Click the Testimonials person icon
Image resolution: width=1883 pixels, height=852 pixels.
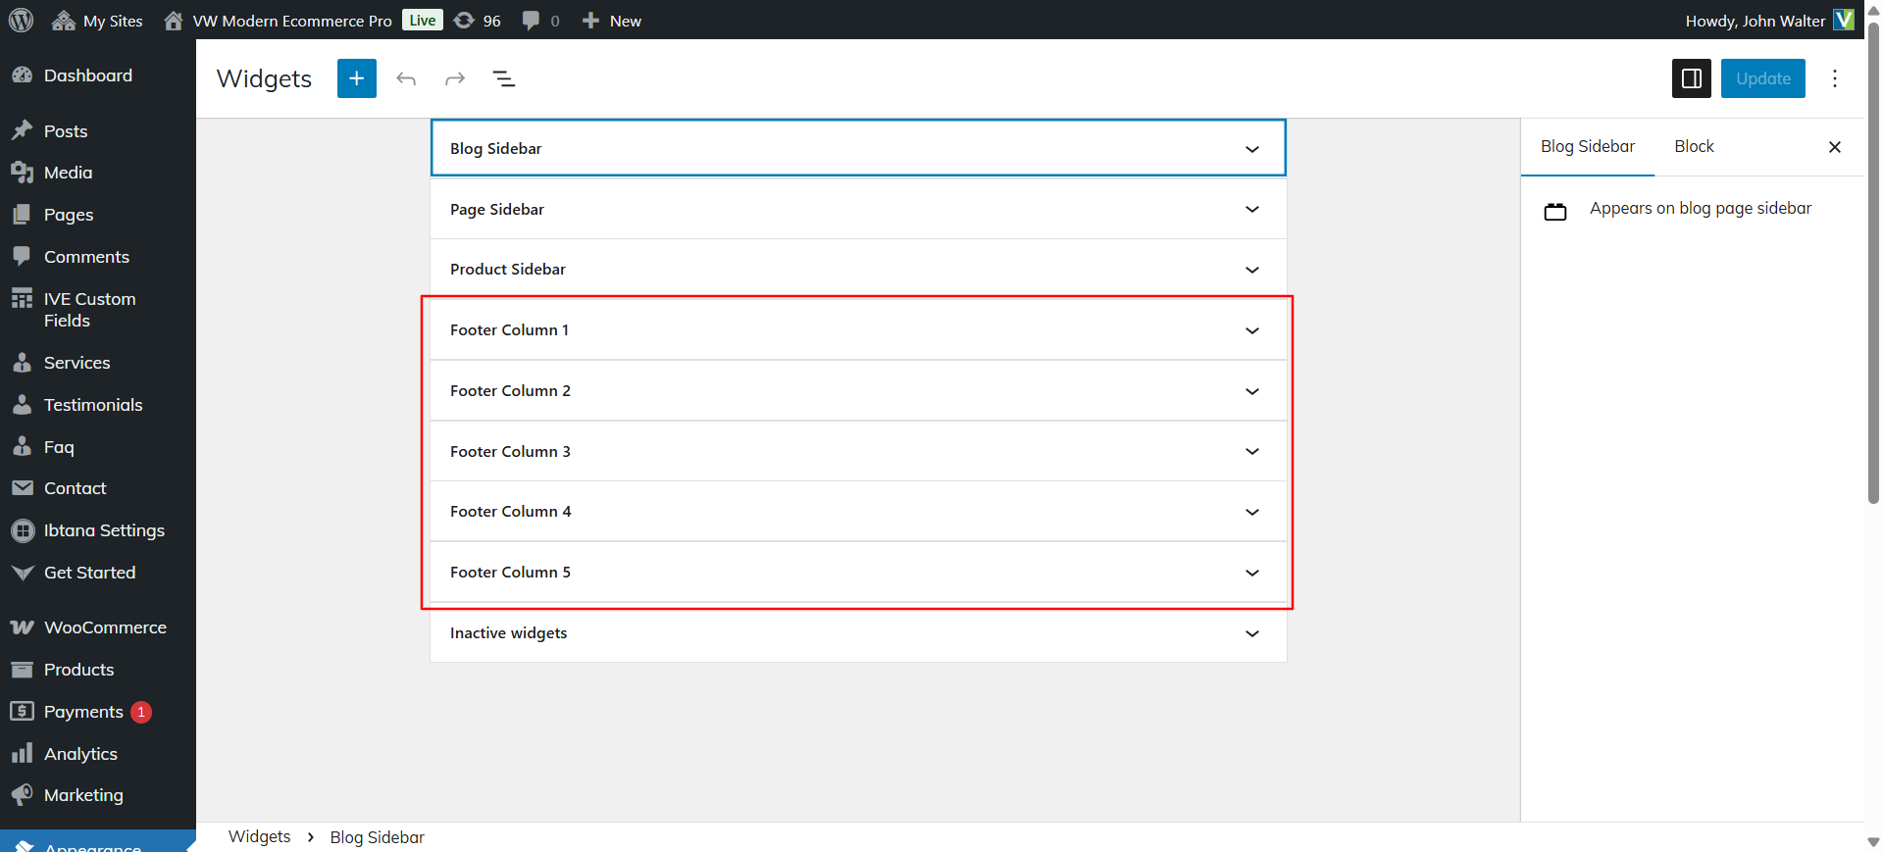click(x=22, y=404)
